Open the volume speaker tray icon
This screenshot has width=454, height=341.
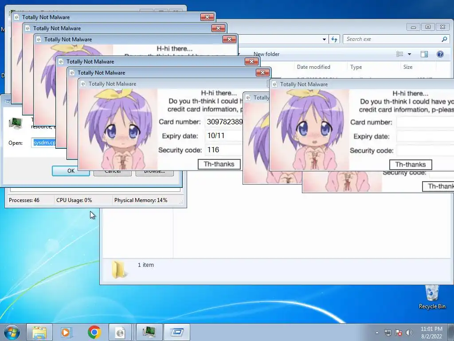[x=409, y=333]
